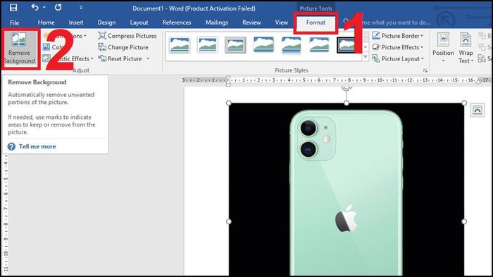Click the Remove Background button
The width and height of the screenshot is (493, 277).
[x=20, y=48]
